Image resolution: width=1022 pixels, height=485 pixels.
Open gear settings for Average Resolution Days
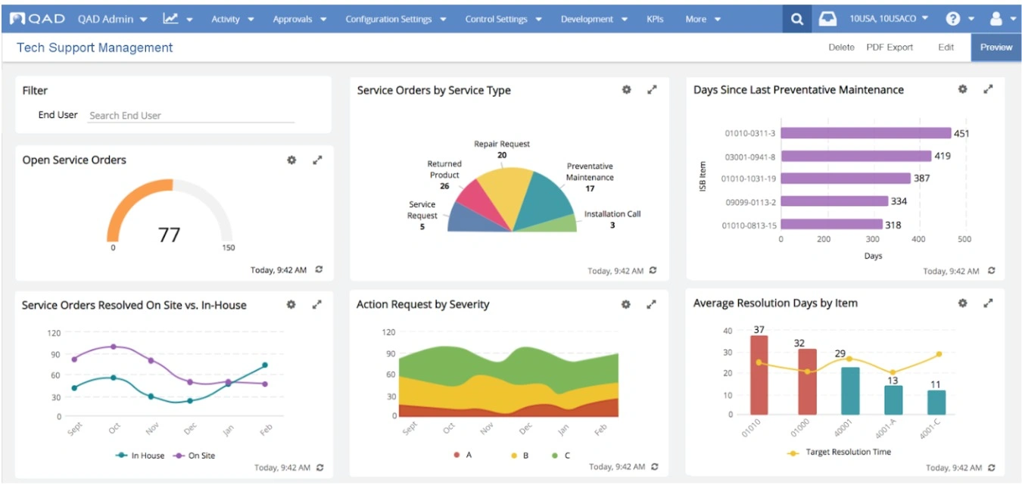[962, 303]
